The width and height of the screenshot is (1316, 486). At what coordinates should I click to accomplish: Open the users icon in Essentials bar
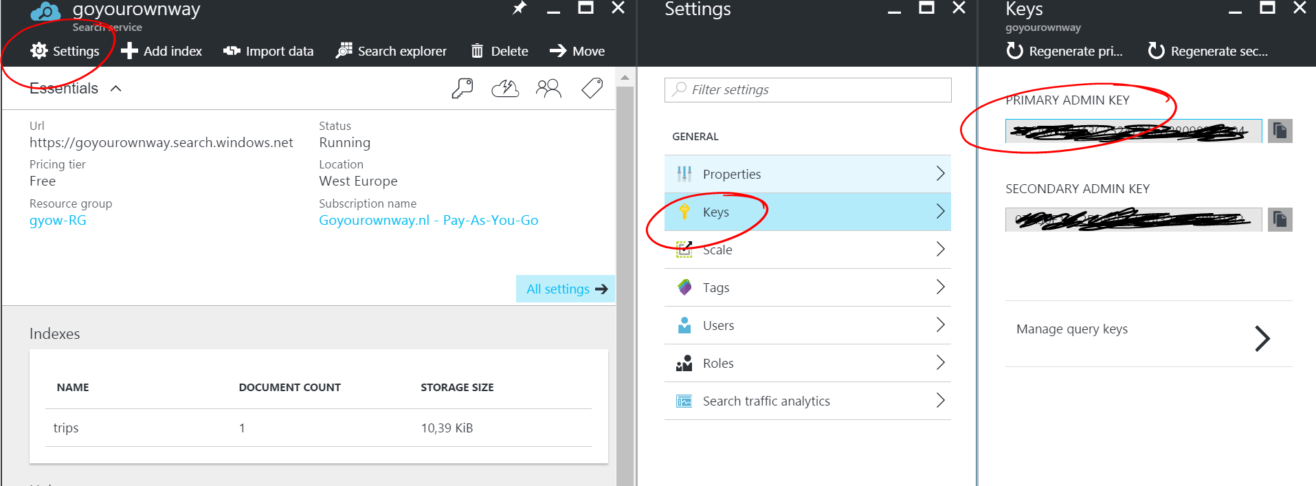(x=548, y=89)
